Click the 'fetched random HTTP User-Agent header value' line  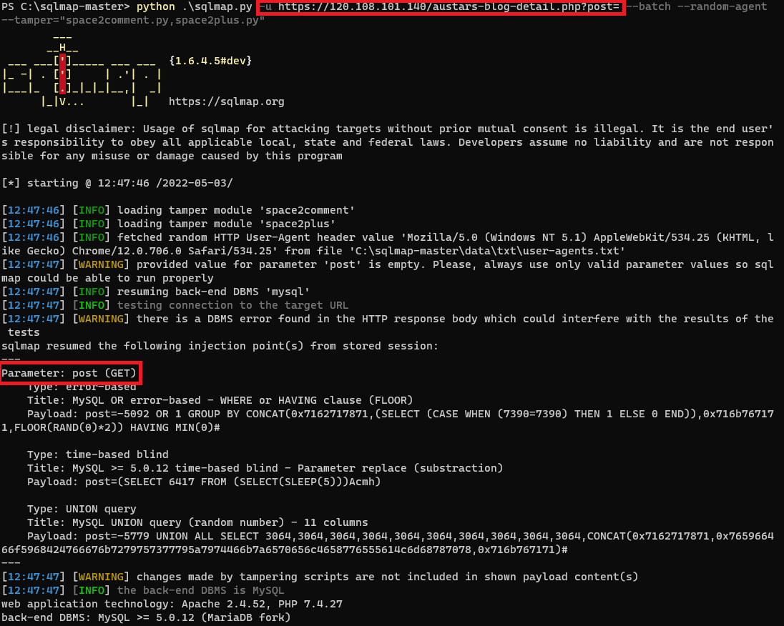(388, 244)
